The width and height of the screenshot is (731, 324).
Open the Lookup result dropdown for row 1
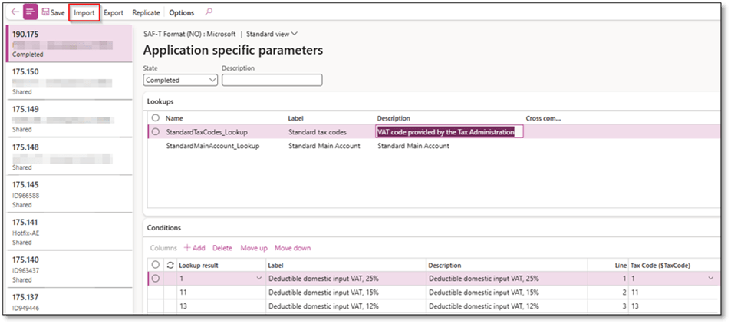pyautogui.click(x=258, y=279)
